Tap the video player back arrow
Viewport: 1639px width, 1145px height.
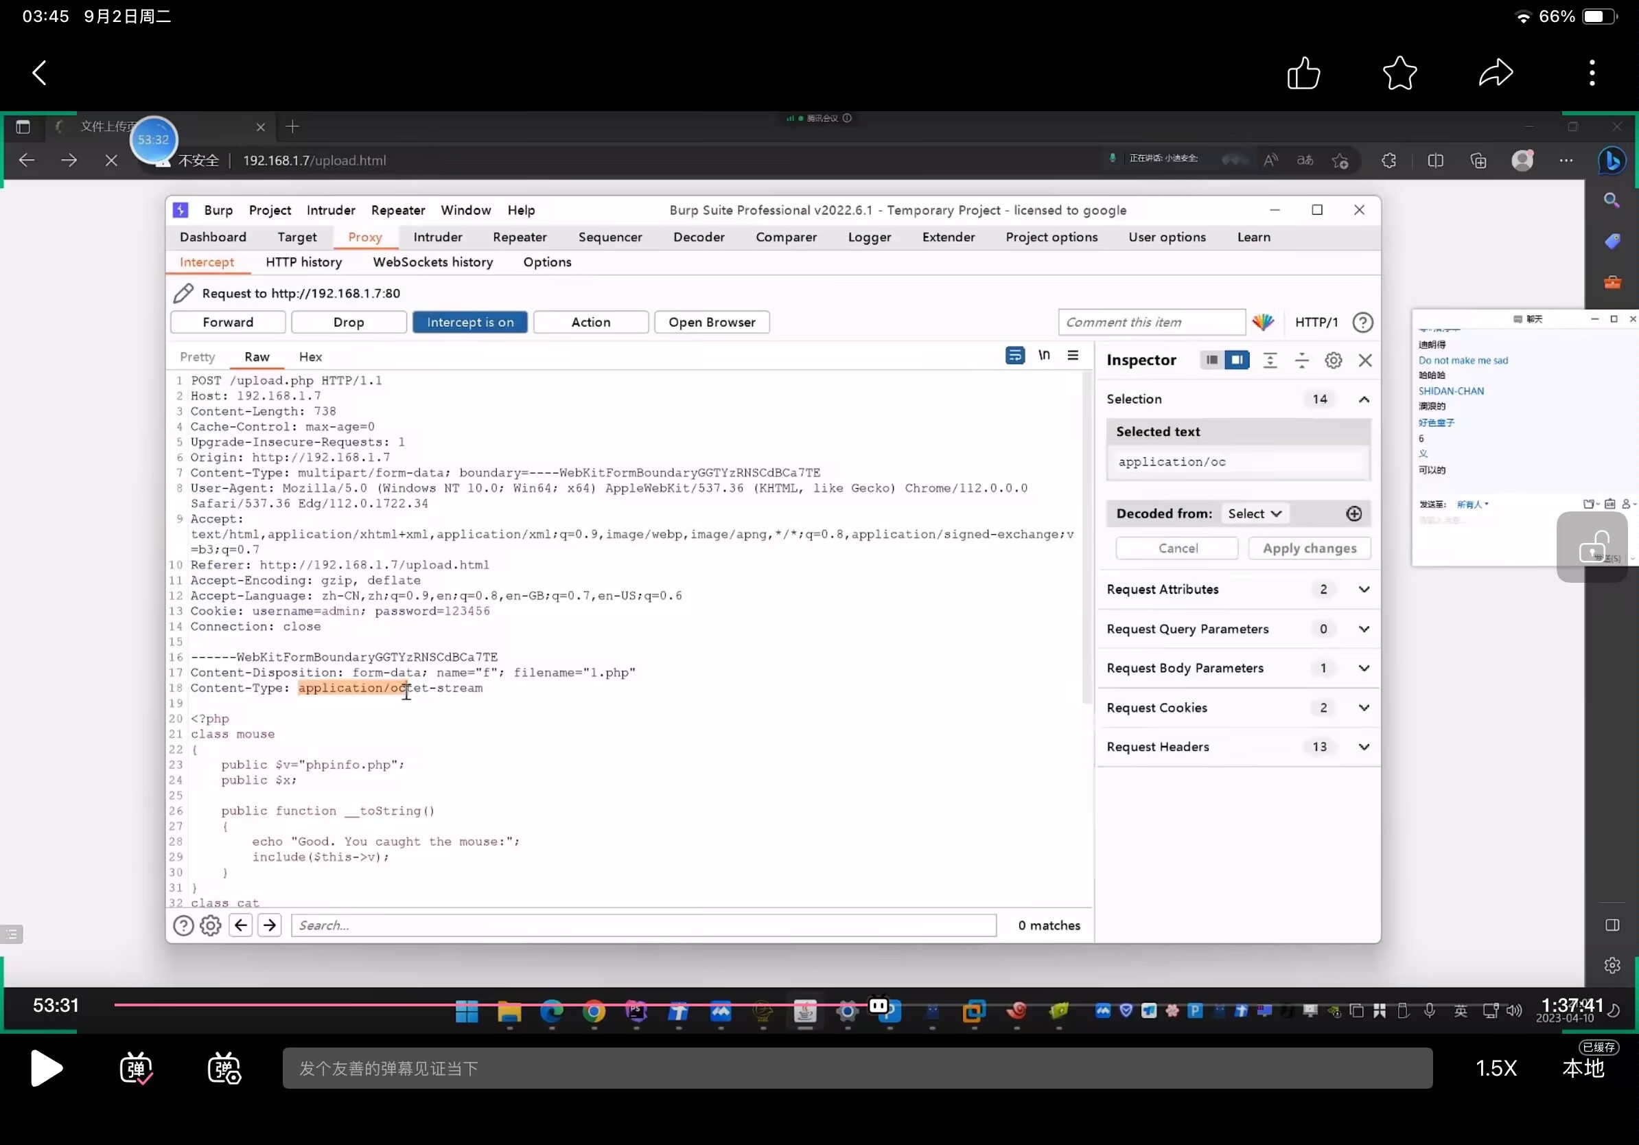40,73
